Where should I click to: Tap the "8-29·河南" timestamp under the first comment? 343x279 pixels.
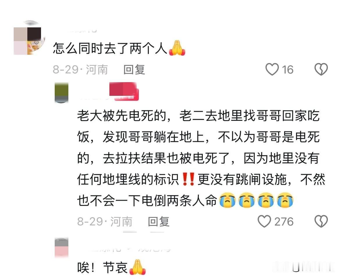coord(80,70)
